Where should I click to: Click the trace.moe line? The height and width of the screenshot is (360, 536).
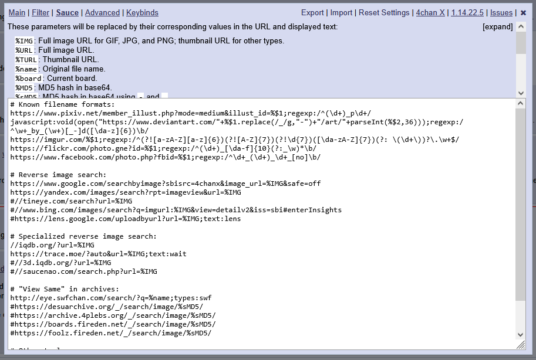tap(99, 254)
